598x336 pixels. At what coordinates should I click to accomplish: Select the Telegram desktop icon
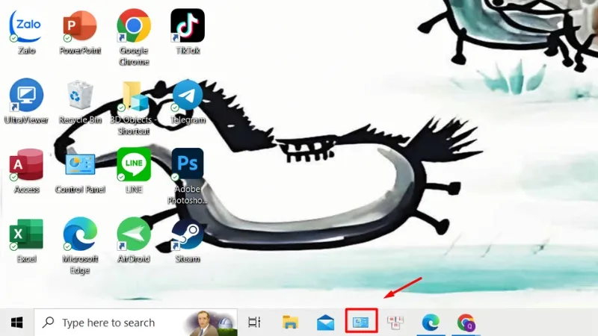188,96
